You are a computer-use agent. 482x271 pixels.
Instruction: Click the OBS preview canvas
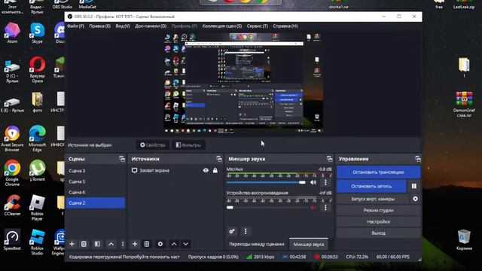[243, 83]
